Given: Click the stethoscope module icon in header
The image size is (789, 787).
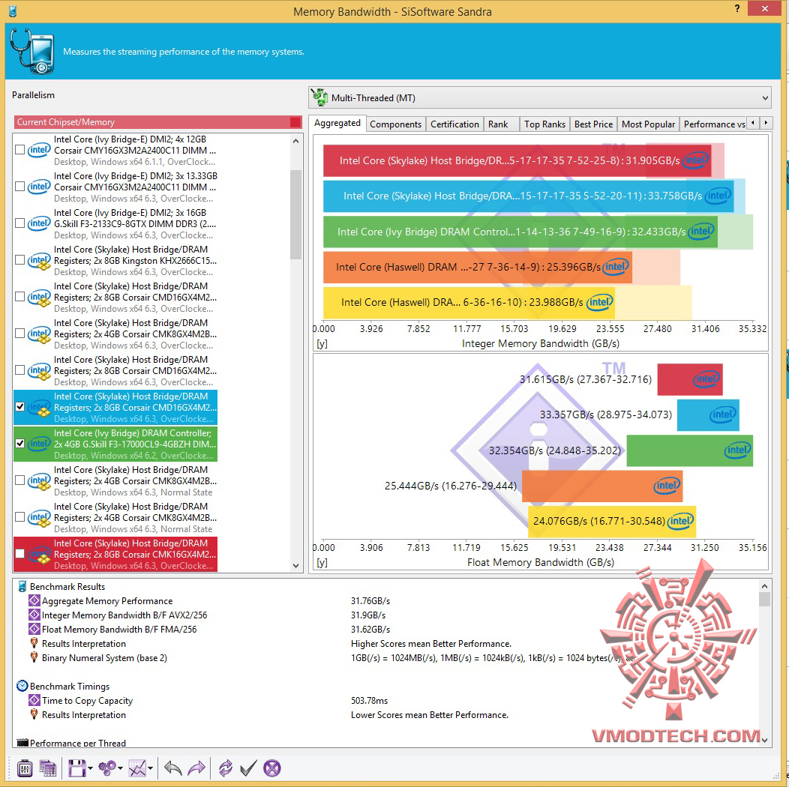Looking at the screenshot, I should click(x=32, y=51).
